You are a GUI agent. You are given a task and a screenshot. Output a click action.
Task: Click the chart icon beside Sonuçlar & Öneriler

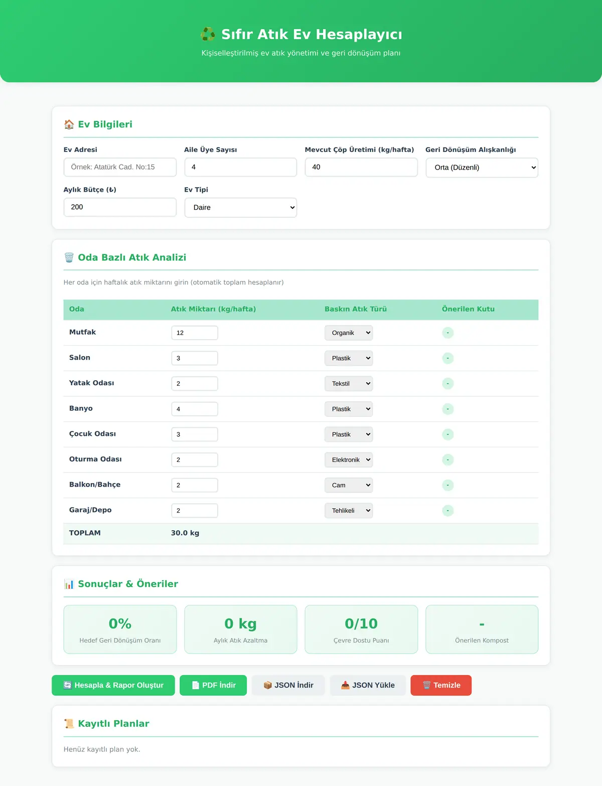click(69, 584)
